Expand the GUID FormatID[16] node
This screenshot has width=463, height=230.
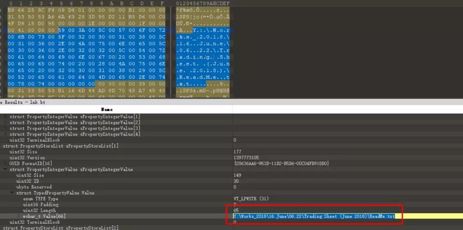tap(6, 164)
